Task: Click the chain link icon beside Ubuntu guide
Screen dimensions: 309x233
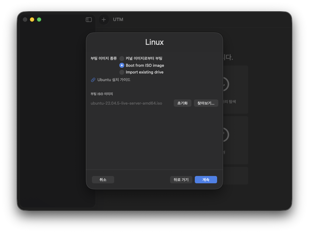Action: (93, 80)
